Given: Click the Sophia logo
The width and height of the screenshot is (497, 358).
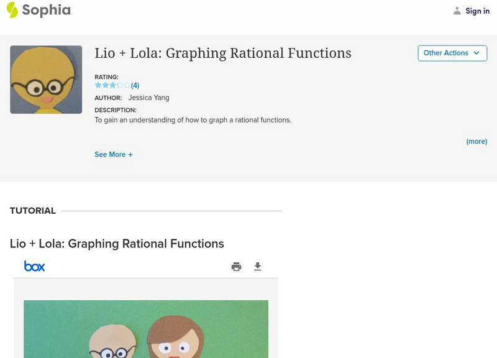Looking at the screenshot, I should 39,10.
